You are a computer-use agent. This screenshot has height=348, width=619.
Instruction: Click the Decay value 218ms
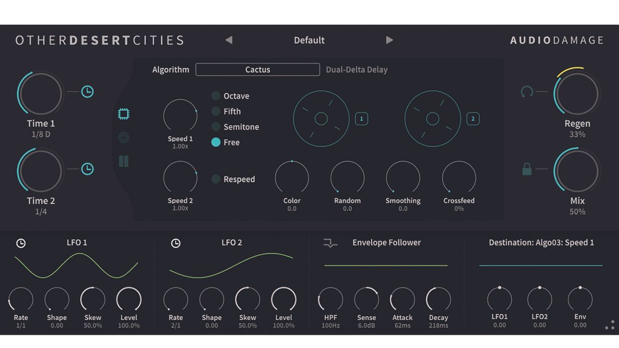438,326
